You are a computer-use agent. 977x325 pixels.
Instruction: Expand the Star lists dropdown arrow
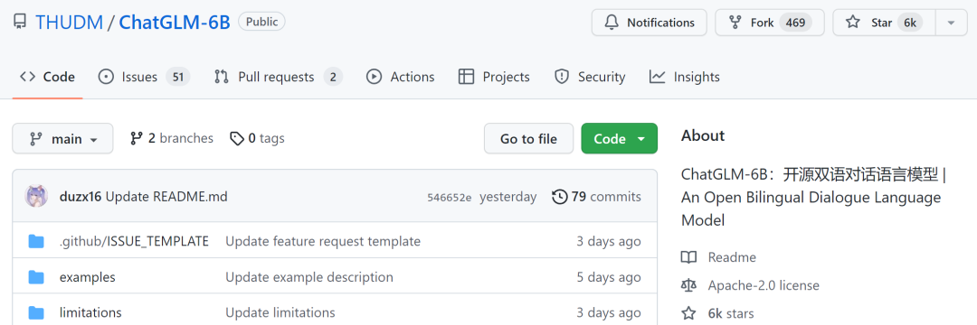point(951,23)
